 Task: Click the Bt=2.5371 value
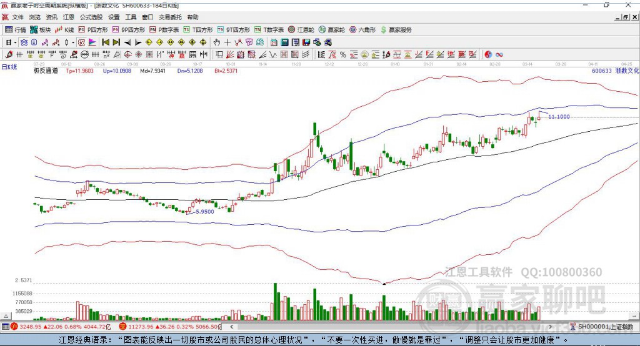226,71
